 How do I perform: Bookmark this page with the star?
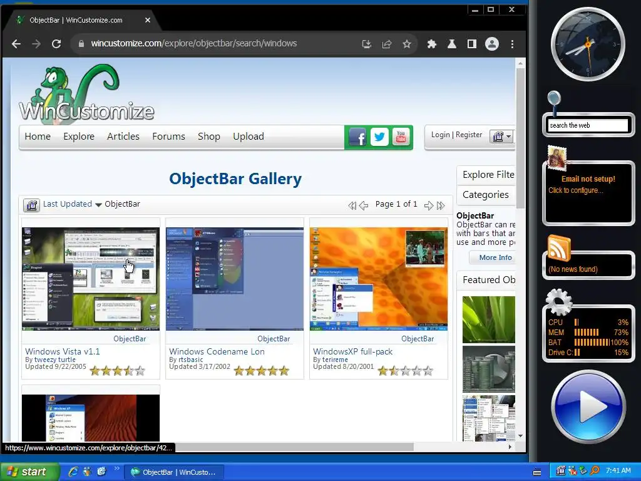(407, 44)
